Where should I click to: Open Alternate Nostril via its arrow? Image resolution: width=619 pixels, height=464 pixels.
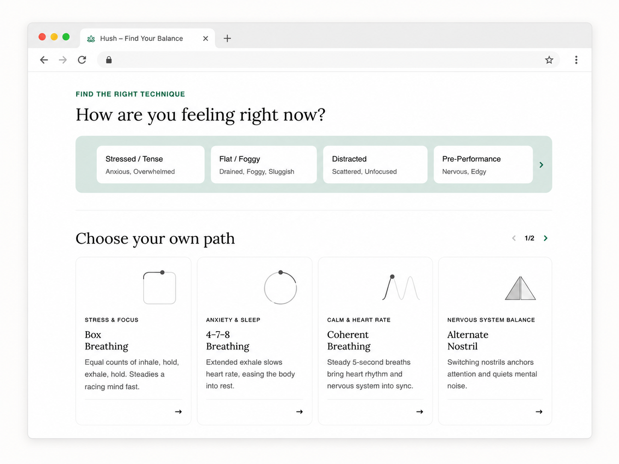539,412
